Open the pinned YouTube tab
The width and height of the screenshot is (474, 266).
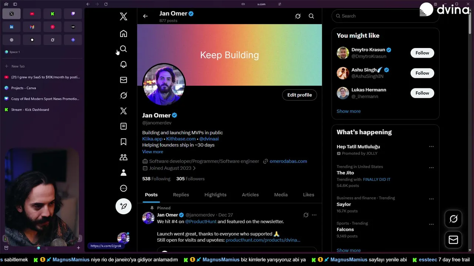(32, 14)
